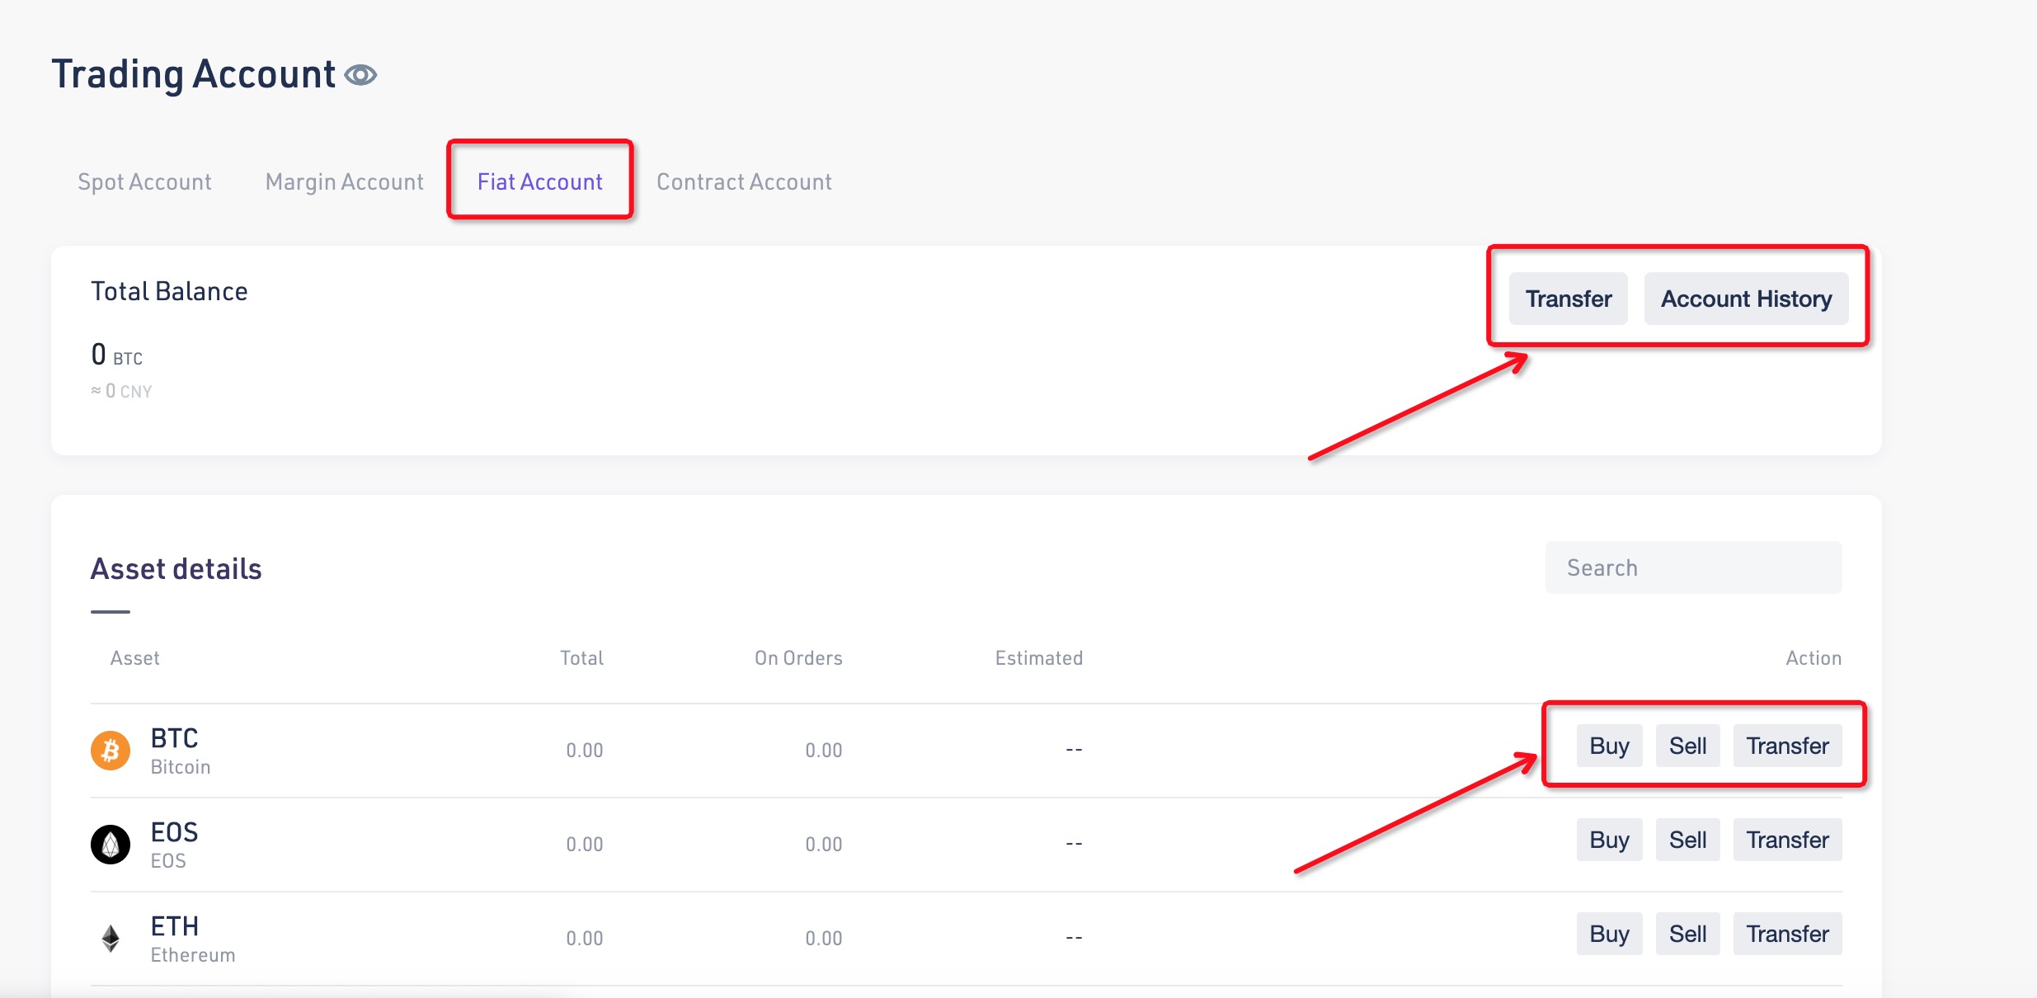Click Sell in the EOS row
Viewport: 2037px width, 998px height.
(1687, 840)
